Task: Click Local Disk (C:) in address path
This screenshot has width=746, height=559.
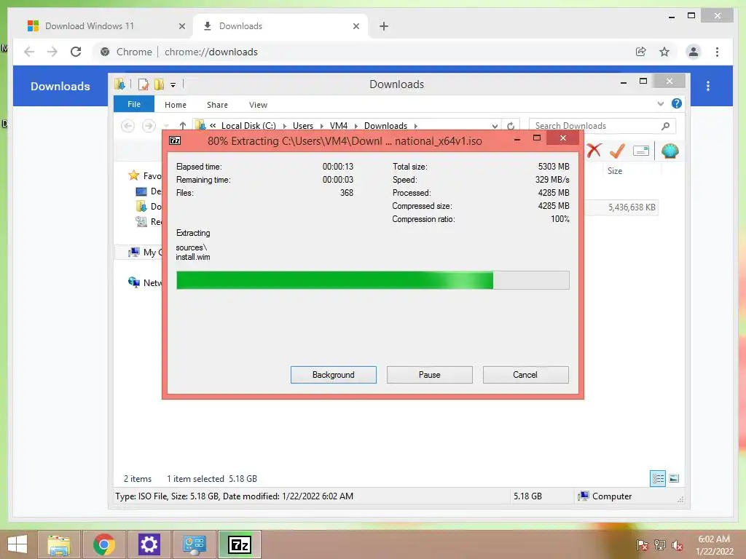Action: (248, 125)
